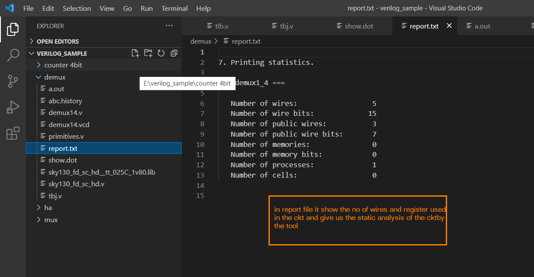Expand the ha folder
The height and width of the screenshot is (277, 534).
[x=104, y=208]
